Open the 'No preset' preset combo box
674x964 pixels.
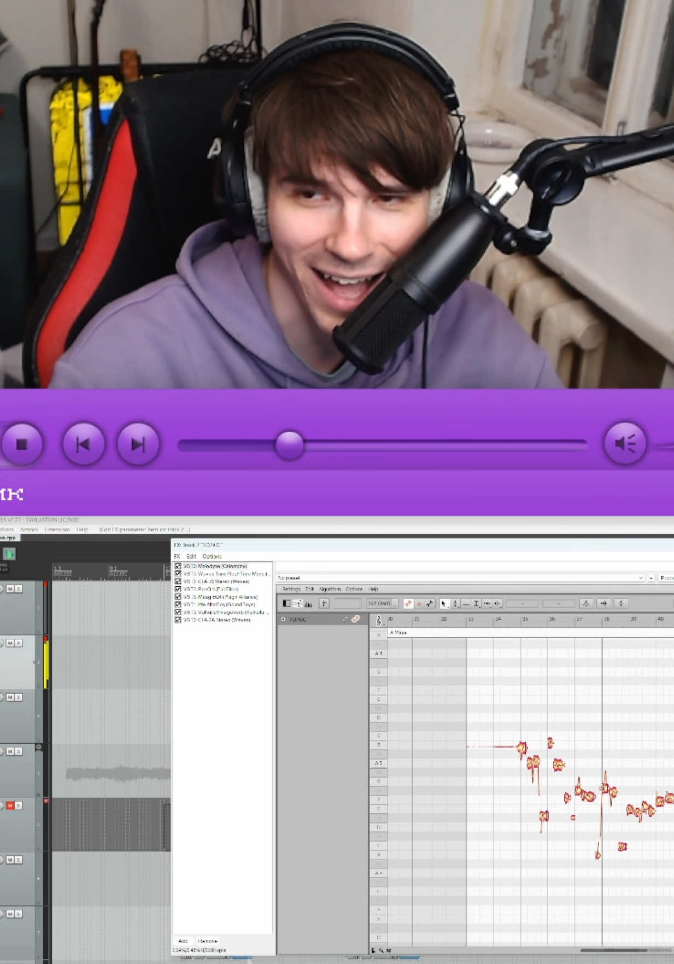(x=460, y=578)
